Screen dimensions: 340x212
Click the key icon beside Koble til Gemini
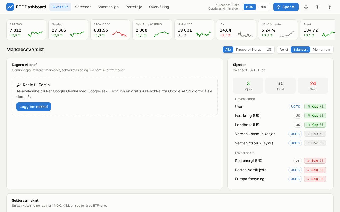click(19, 85)
